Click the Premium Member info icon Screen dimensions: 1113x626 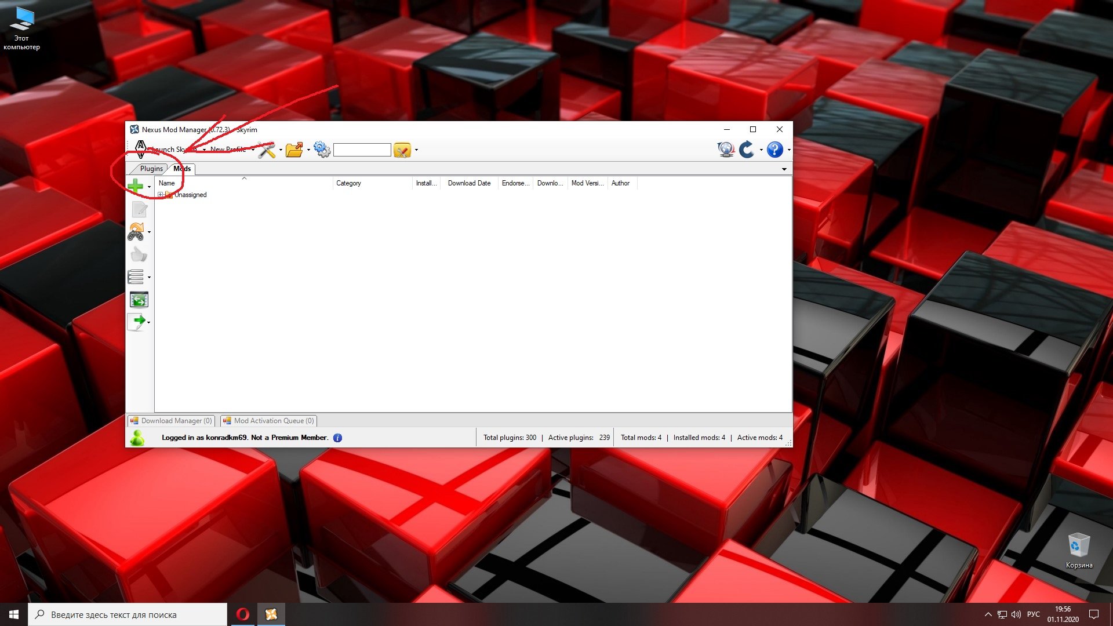[x=337, y=438]
